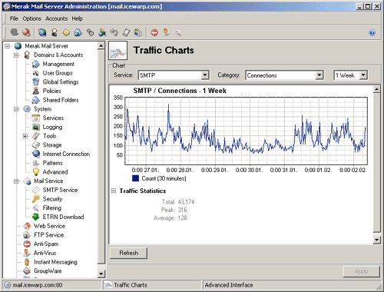Collapse the Merak Mail Server root node
The width and height of the screenshot is (384, 292).
coord(7,46)
